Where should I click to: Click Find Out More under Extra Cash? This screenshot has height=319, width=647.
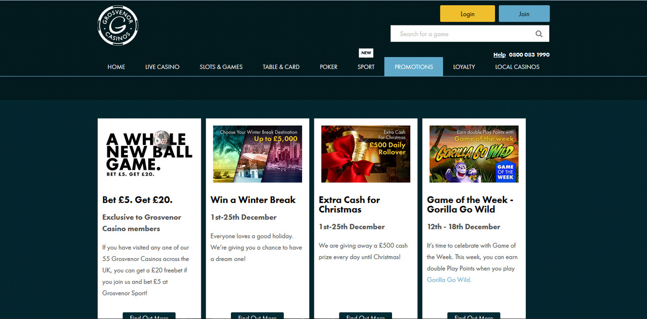point(366,316)
